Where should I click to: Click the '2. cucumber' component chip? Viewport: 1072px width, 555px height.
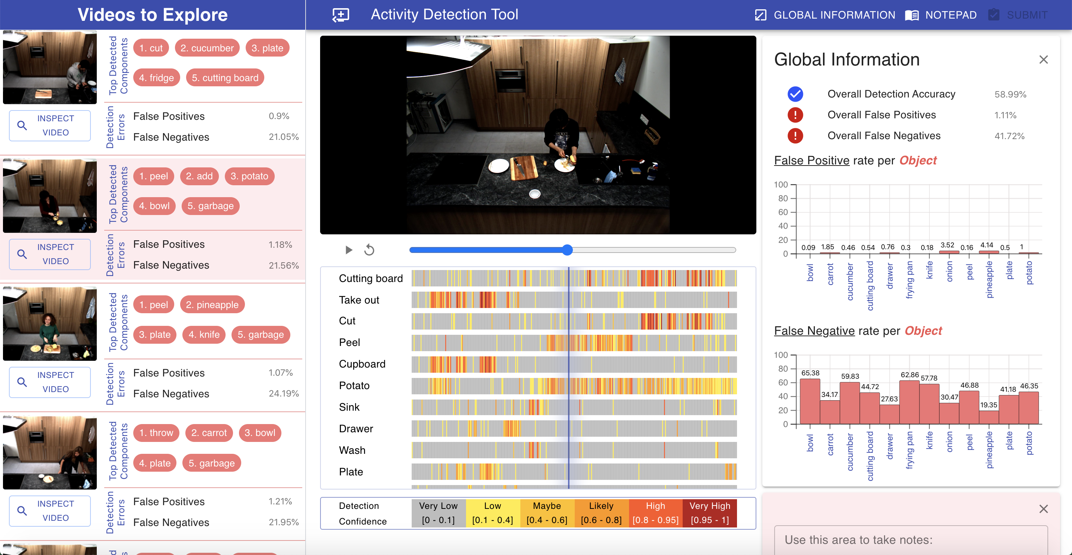[x=207, y=48]
